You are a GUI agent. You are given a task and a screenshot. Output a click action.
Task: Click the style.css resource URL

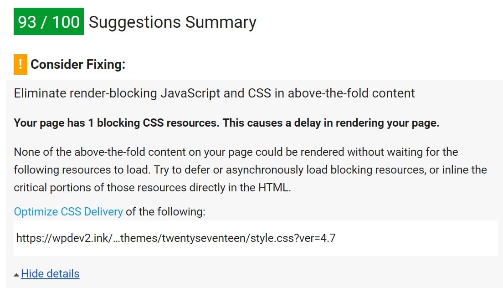(x=176, y=238)
